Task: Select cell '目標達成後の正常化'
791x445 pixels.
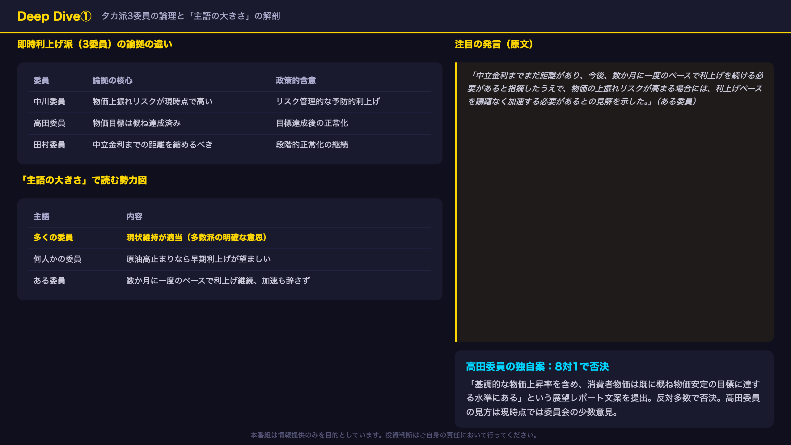Action: [312, 123]
